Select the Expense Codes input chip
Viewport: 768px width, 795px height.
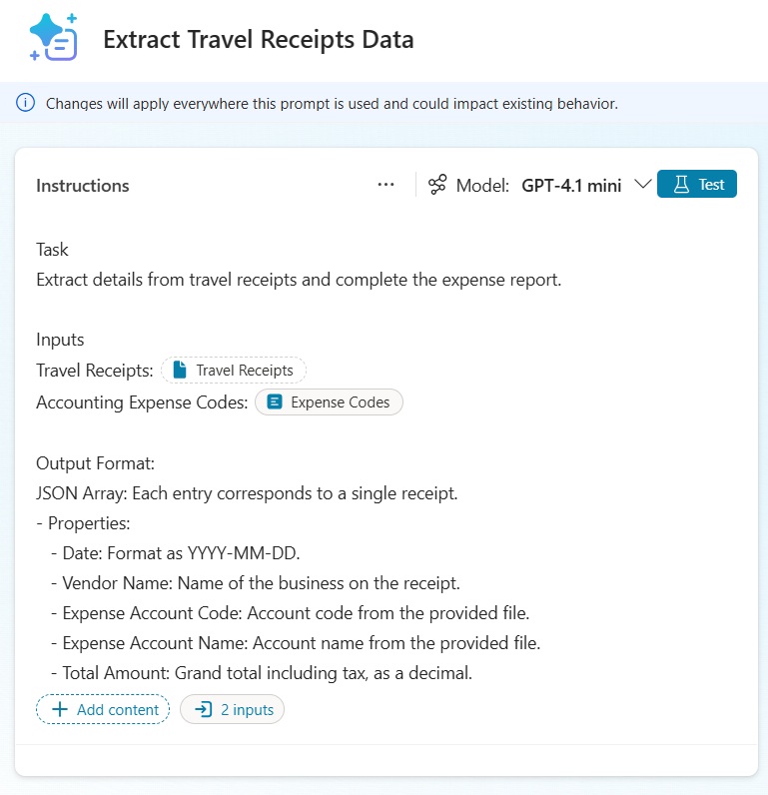pos(329,402)
